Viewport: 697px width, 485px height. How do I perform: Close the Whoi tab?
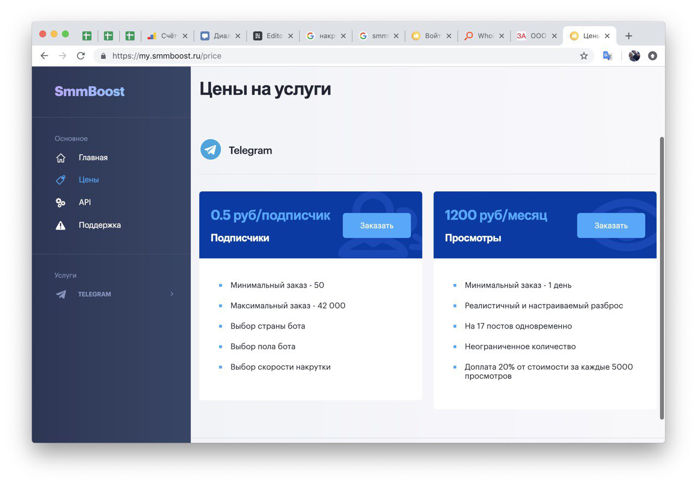click(502, 36)
